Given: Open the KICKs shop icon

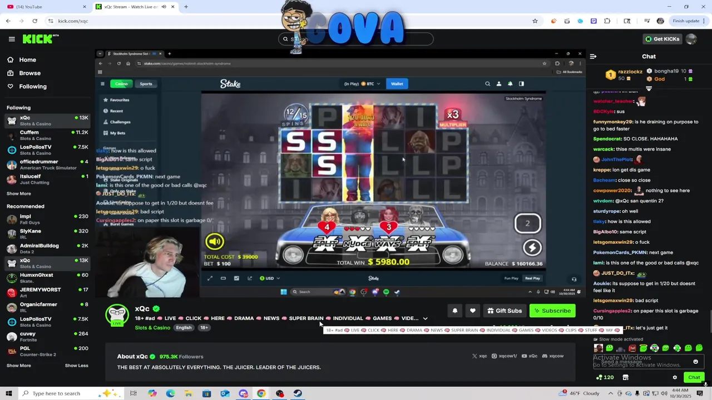Looking at the screenshot, I should coord(625,378).
